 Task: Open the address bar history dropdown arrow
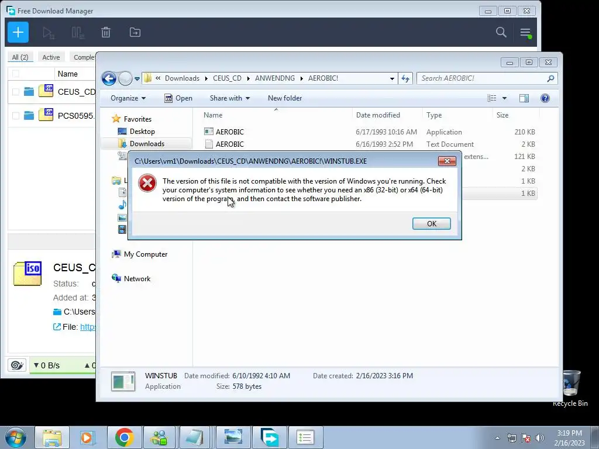tap(392, 79)
